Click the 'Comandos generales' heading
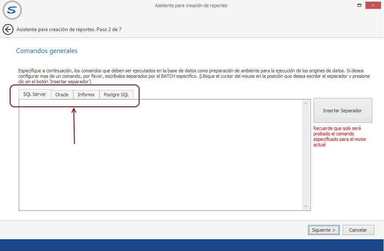 tap(47, 51)
